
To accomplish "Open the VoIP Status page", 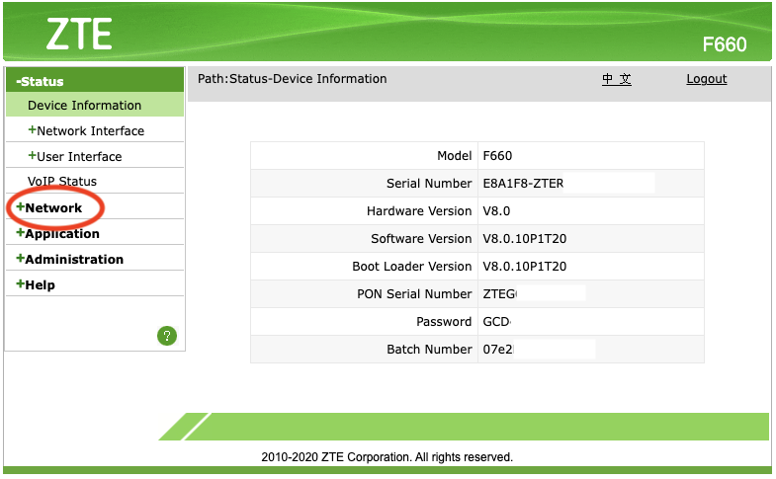I will click(x=62, y=182).
